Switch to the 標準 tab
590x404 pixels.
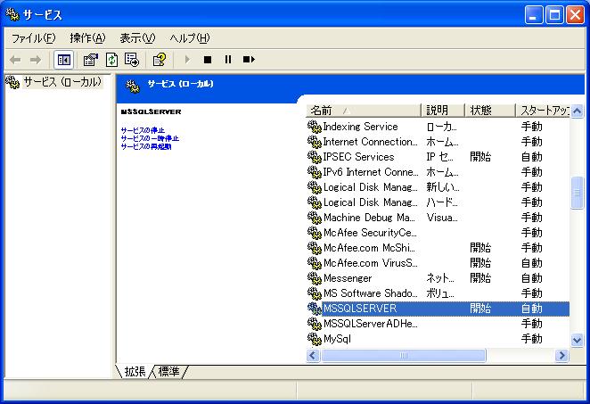coord(168,371)
